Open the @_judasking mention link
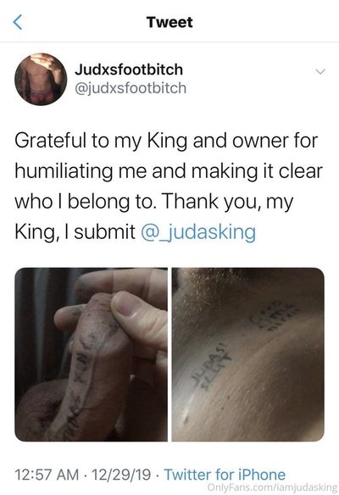Screen dimensions: 339x495 pos(198,232)
